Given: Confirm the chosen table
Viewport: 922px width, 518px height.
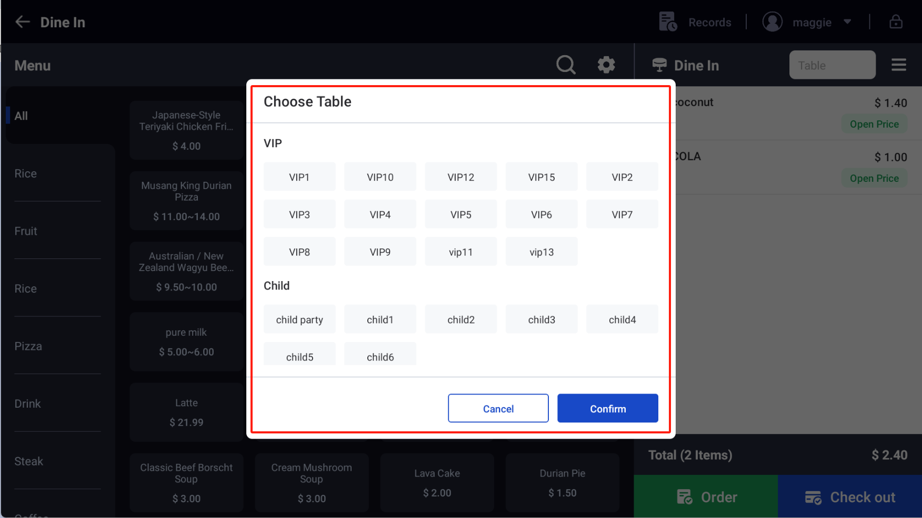Looking at the screenshot, I should tap(607, 408).
